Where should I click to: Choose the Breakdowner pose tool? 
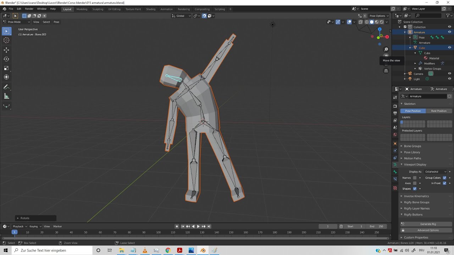[6, 106]
